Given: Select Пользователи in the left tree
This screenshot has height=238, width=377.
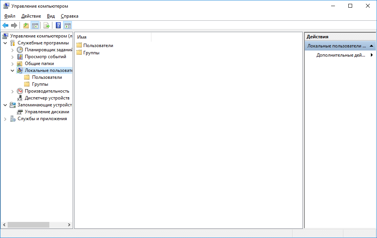Looking at the screenshot, I should pyautogui.click(x=47, y=77).
